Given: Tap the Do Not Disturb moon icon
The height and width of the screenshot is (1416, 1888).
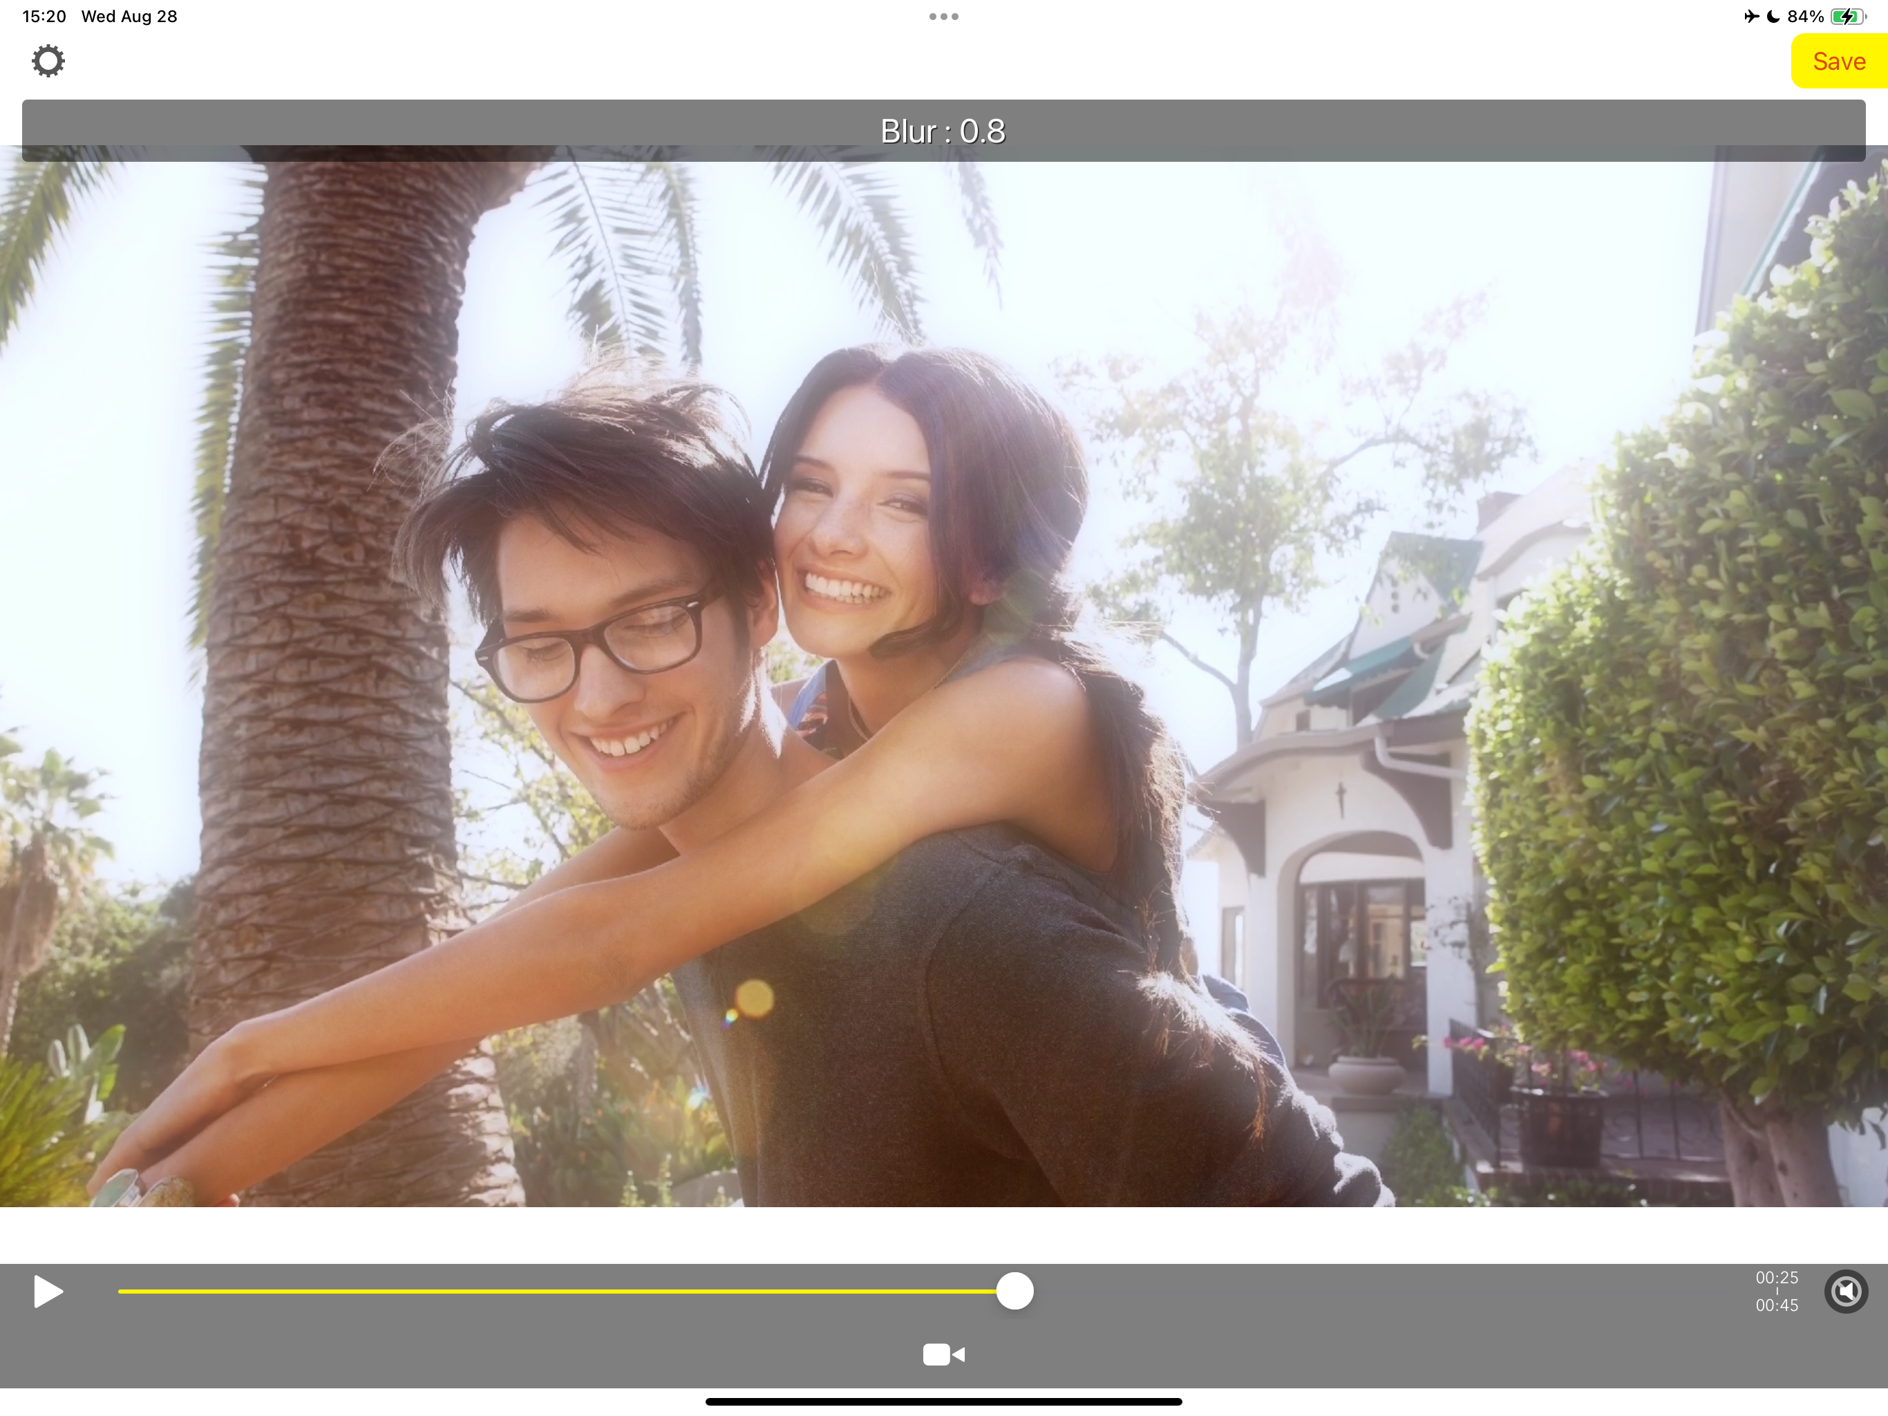Looking at the screenshot, I should 1773,16.
